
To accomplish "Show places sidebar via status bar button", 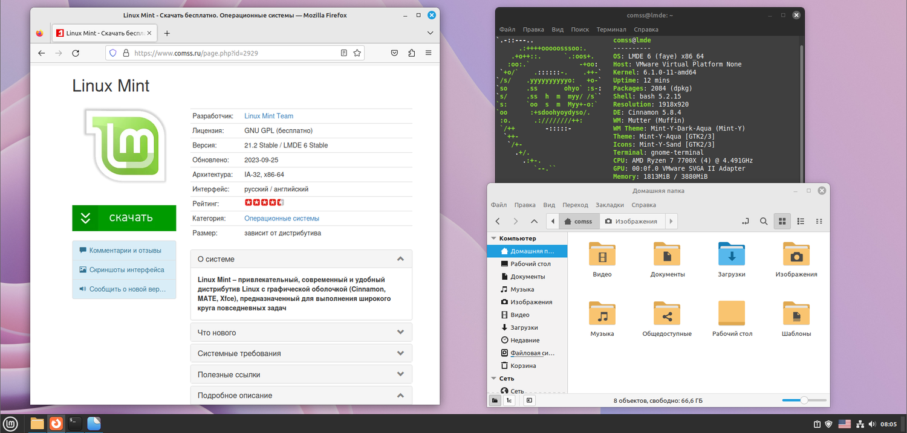I will pos(495,400).
